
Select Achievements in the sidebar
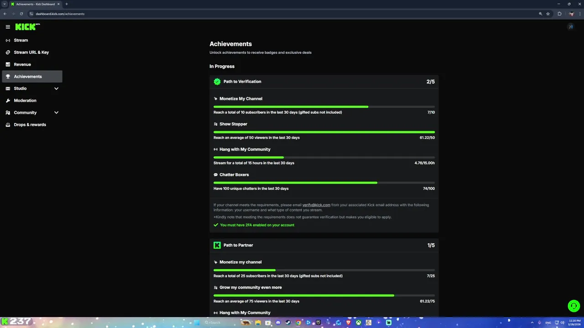coord(32,77)
